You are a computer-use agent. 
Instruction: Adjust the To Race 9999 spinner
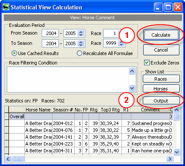tap(121, 44)
